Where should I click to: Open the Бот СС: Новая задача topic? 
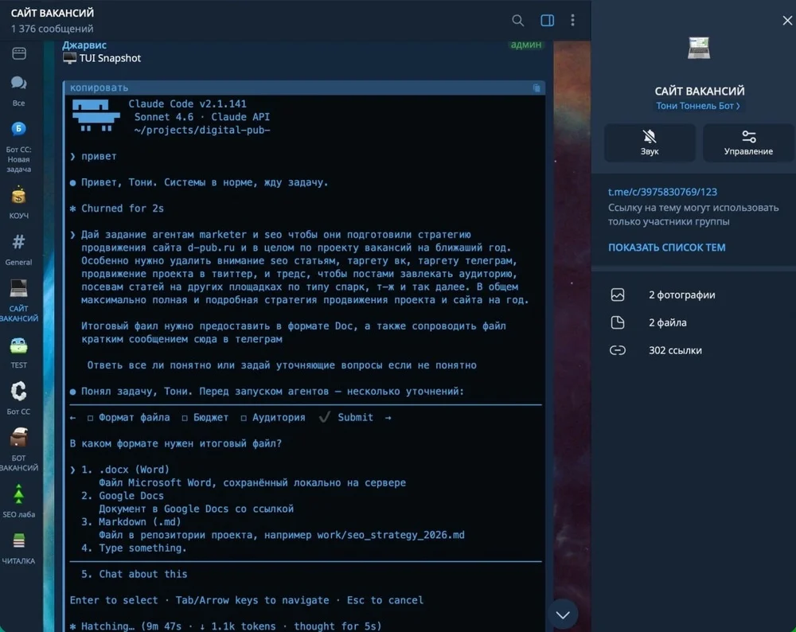(19, 146)
